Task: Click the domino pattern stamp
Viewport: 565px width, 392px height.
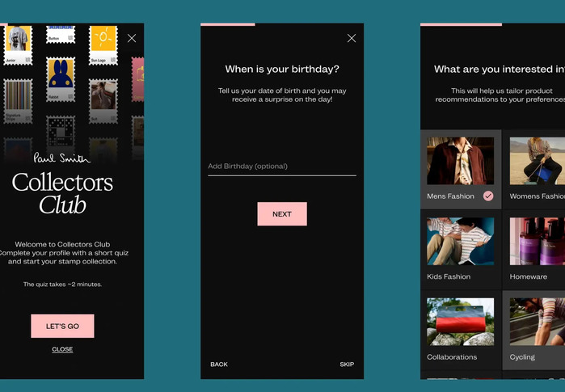Action: click(x=61, y=130)
